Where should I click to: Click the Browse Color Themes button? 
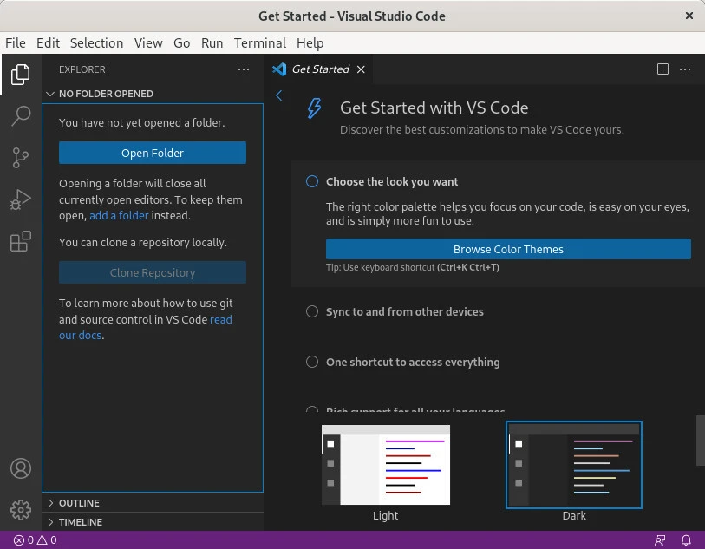(x=508, y=250)
